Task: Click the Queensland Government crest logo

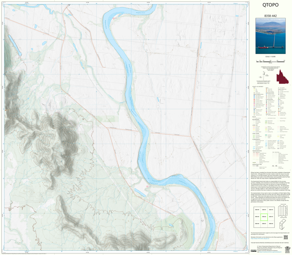Action: [287, 249]
